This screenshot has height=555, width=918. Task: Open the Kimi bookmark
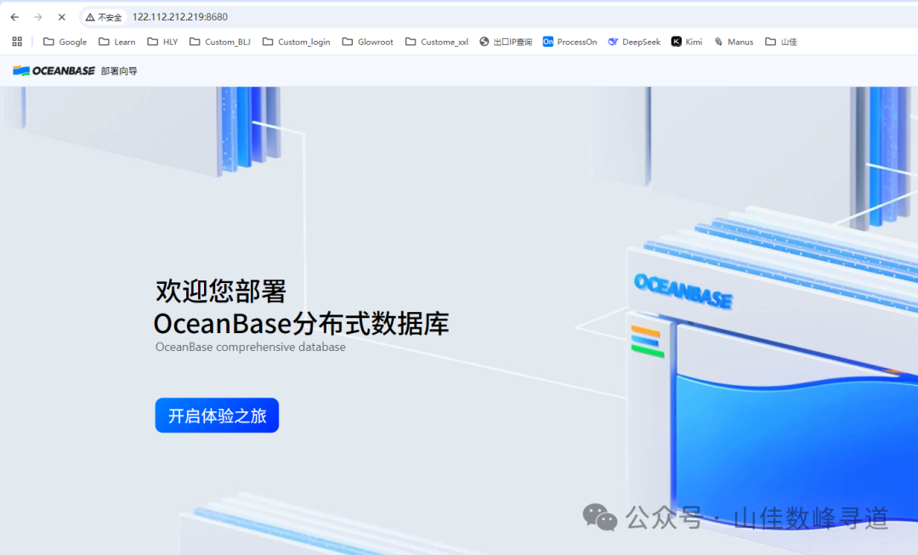687,42
